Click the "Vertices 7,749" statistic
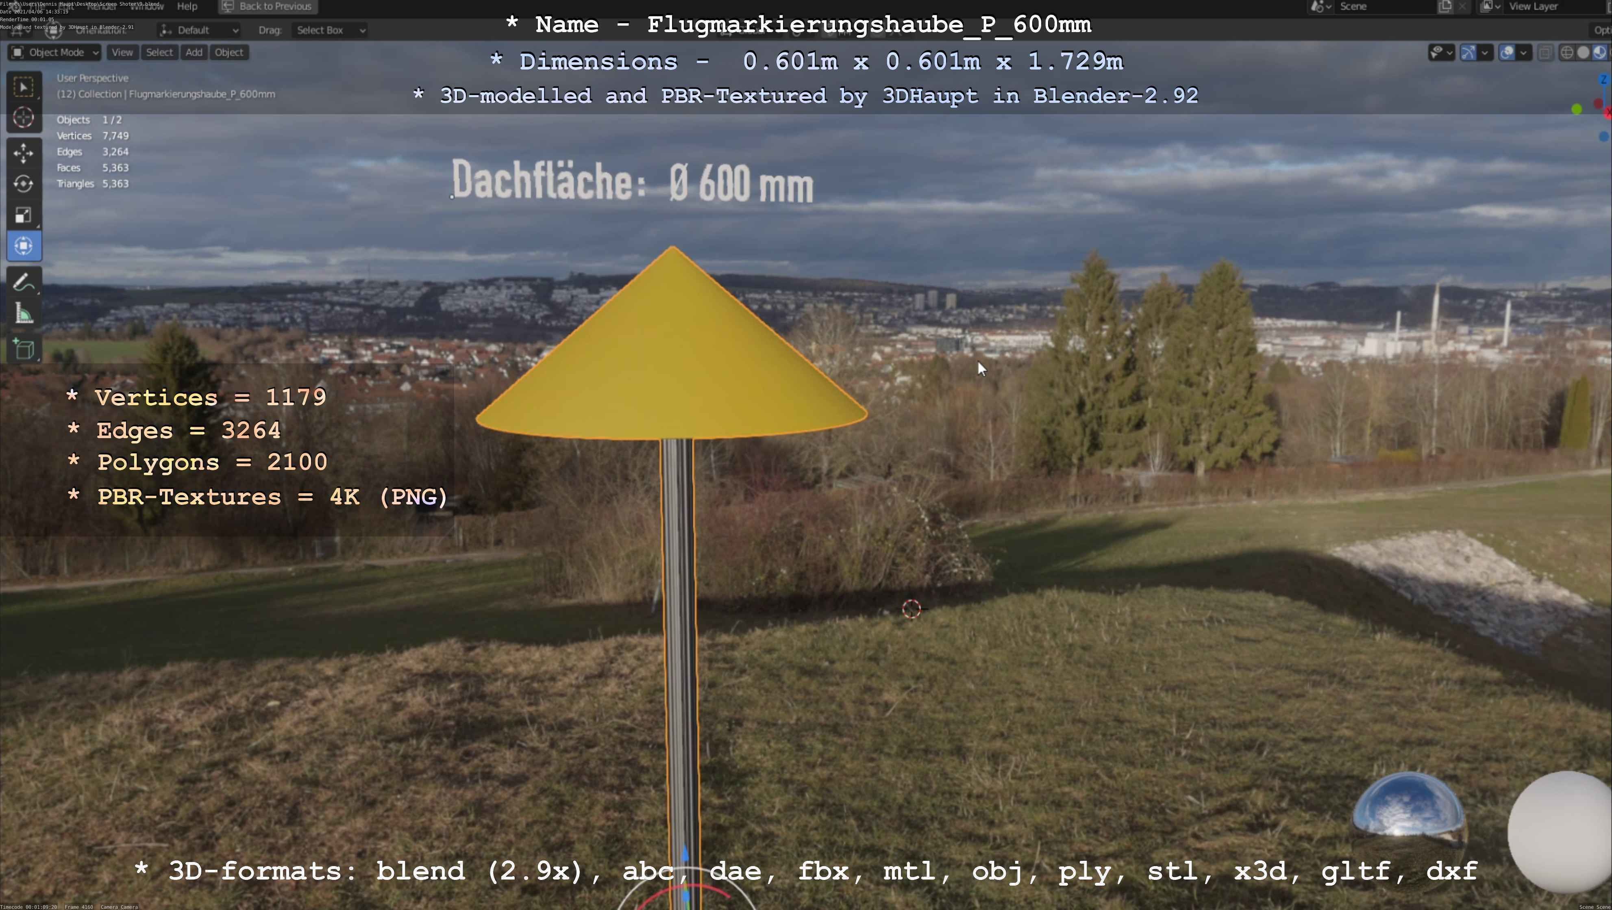This screenshot has width=1612, height=910. [x=93, y=136]
